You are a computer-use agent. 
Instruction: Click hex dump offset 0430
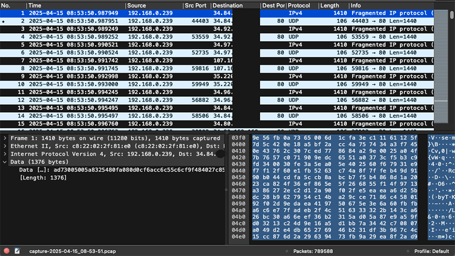tap(239, 164)
